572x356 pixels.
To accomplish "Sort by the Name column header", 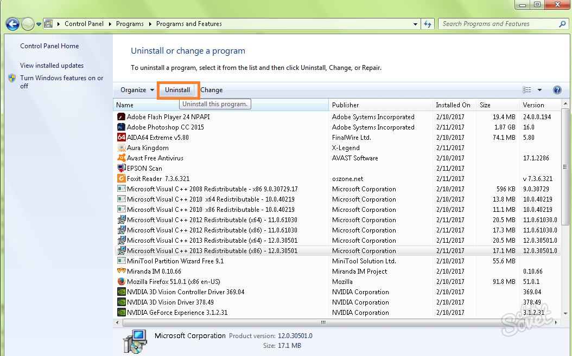I will 221,105.
